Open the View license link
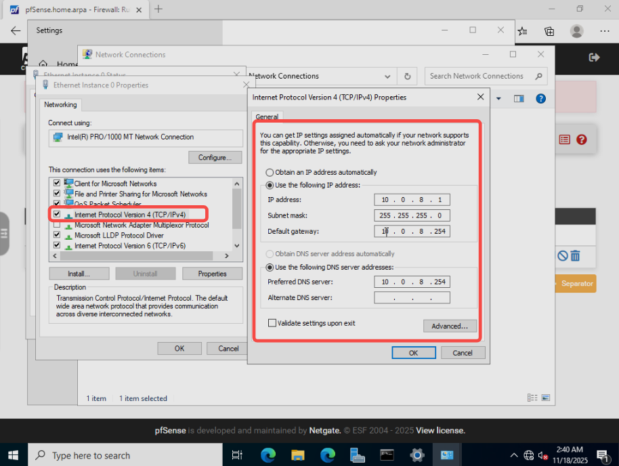The height and width of the screenshot is (466, 619). click(440, 431)
